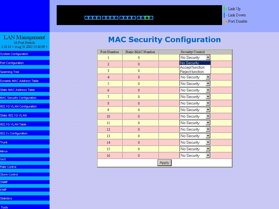279x209 pixels.
Task: Open the Statistics sidebar link
Action: pos(6,198)
